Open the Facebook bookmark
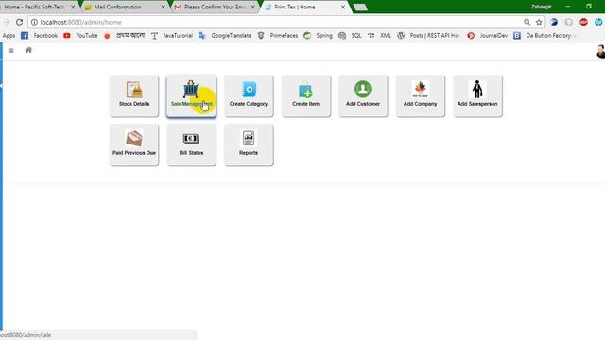 point(40,36)
